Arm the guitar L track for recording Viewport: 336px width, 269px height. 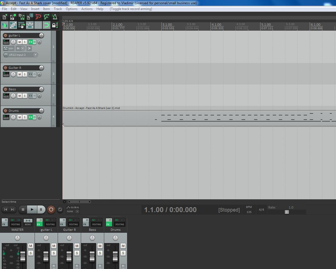coord(5,35)
